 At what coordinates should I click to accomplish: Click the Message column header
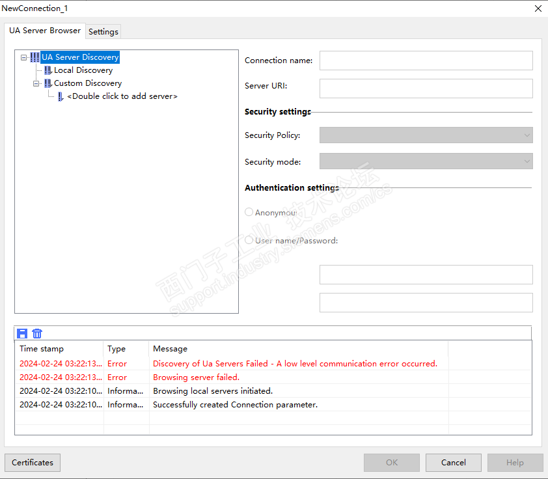coord(299,349)
